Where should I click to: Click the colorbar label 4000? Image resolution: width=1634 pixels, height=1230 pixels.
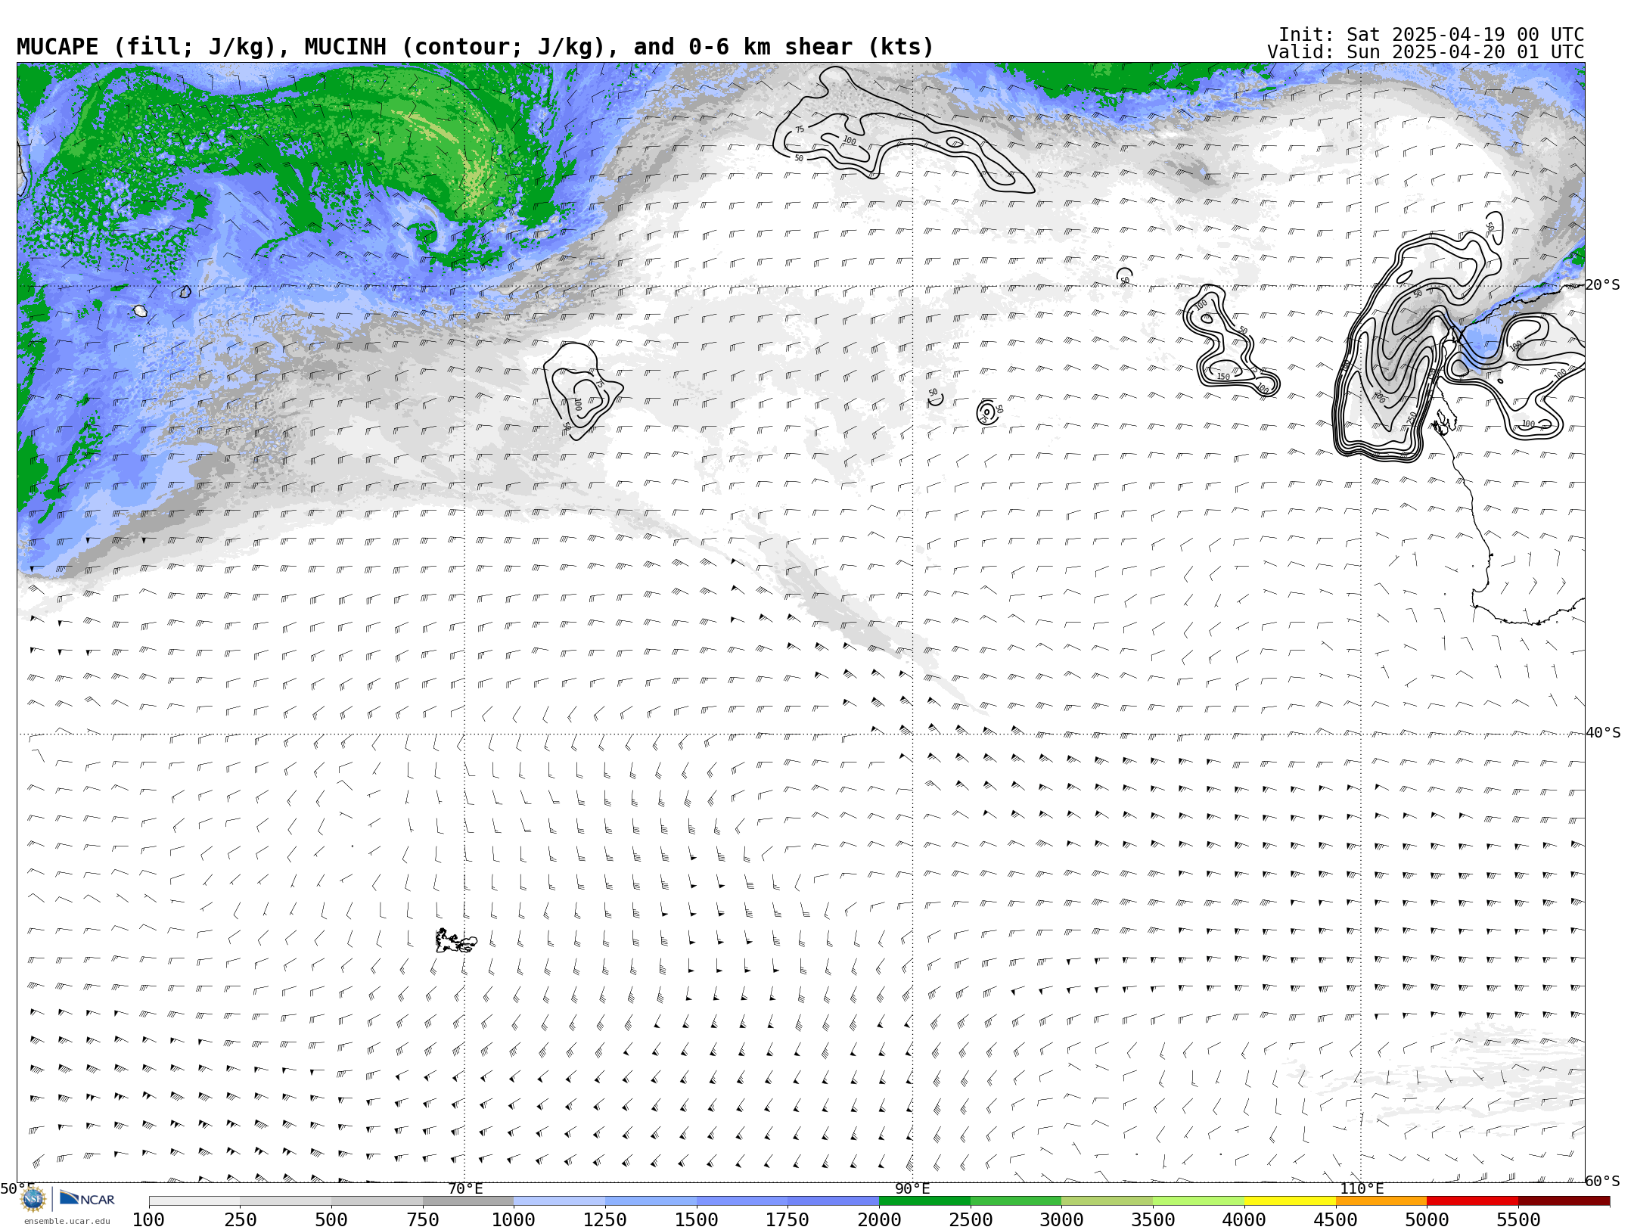coord(1244,1220)
